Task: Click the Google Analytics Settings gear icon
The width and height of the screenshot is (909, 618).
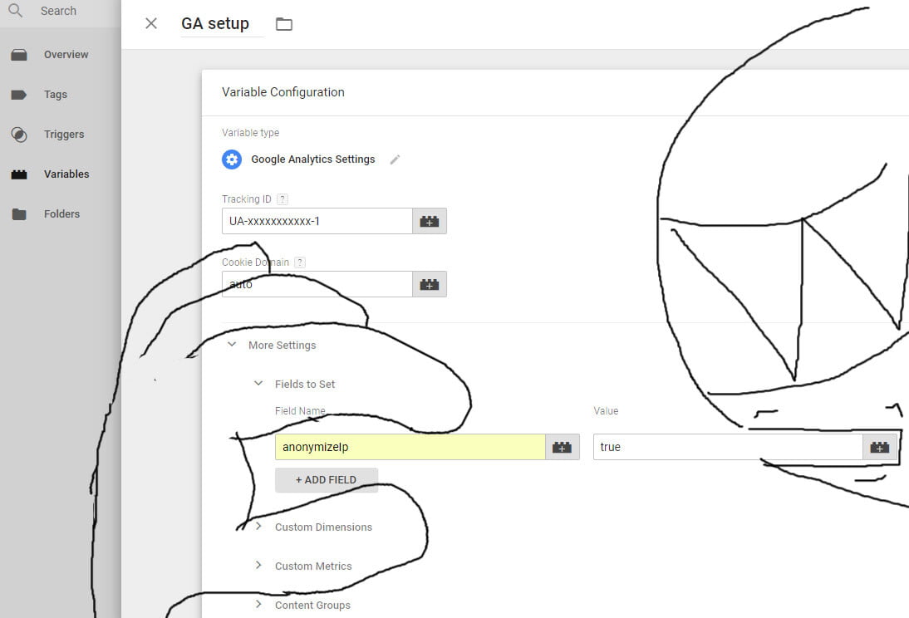Action: [232, 159]
